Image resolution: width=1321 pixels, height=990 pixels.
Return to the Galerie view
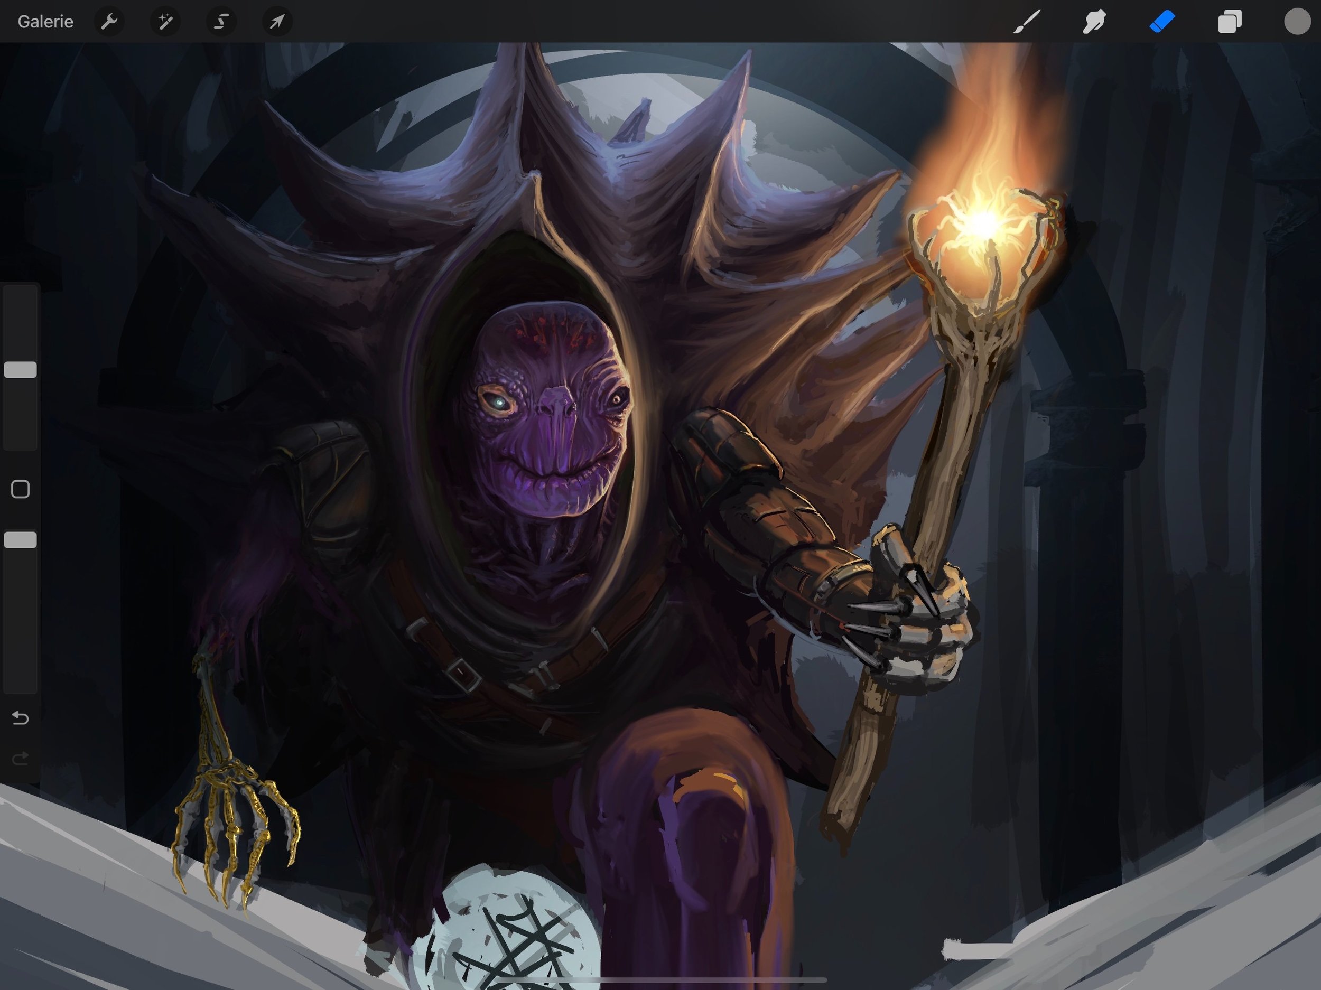tap(45, 22)
